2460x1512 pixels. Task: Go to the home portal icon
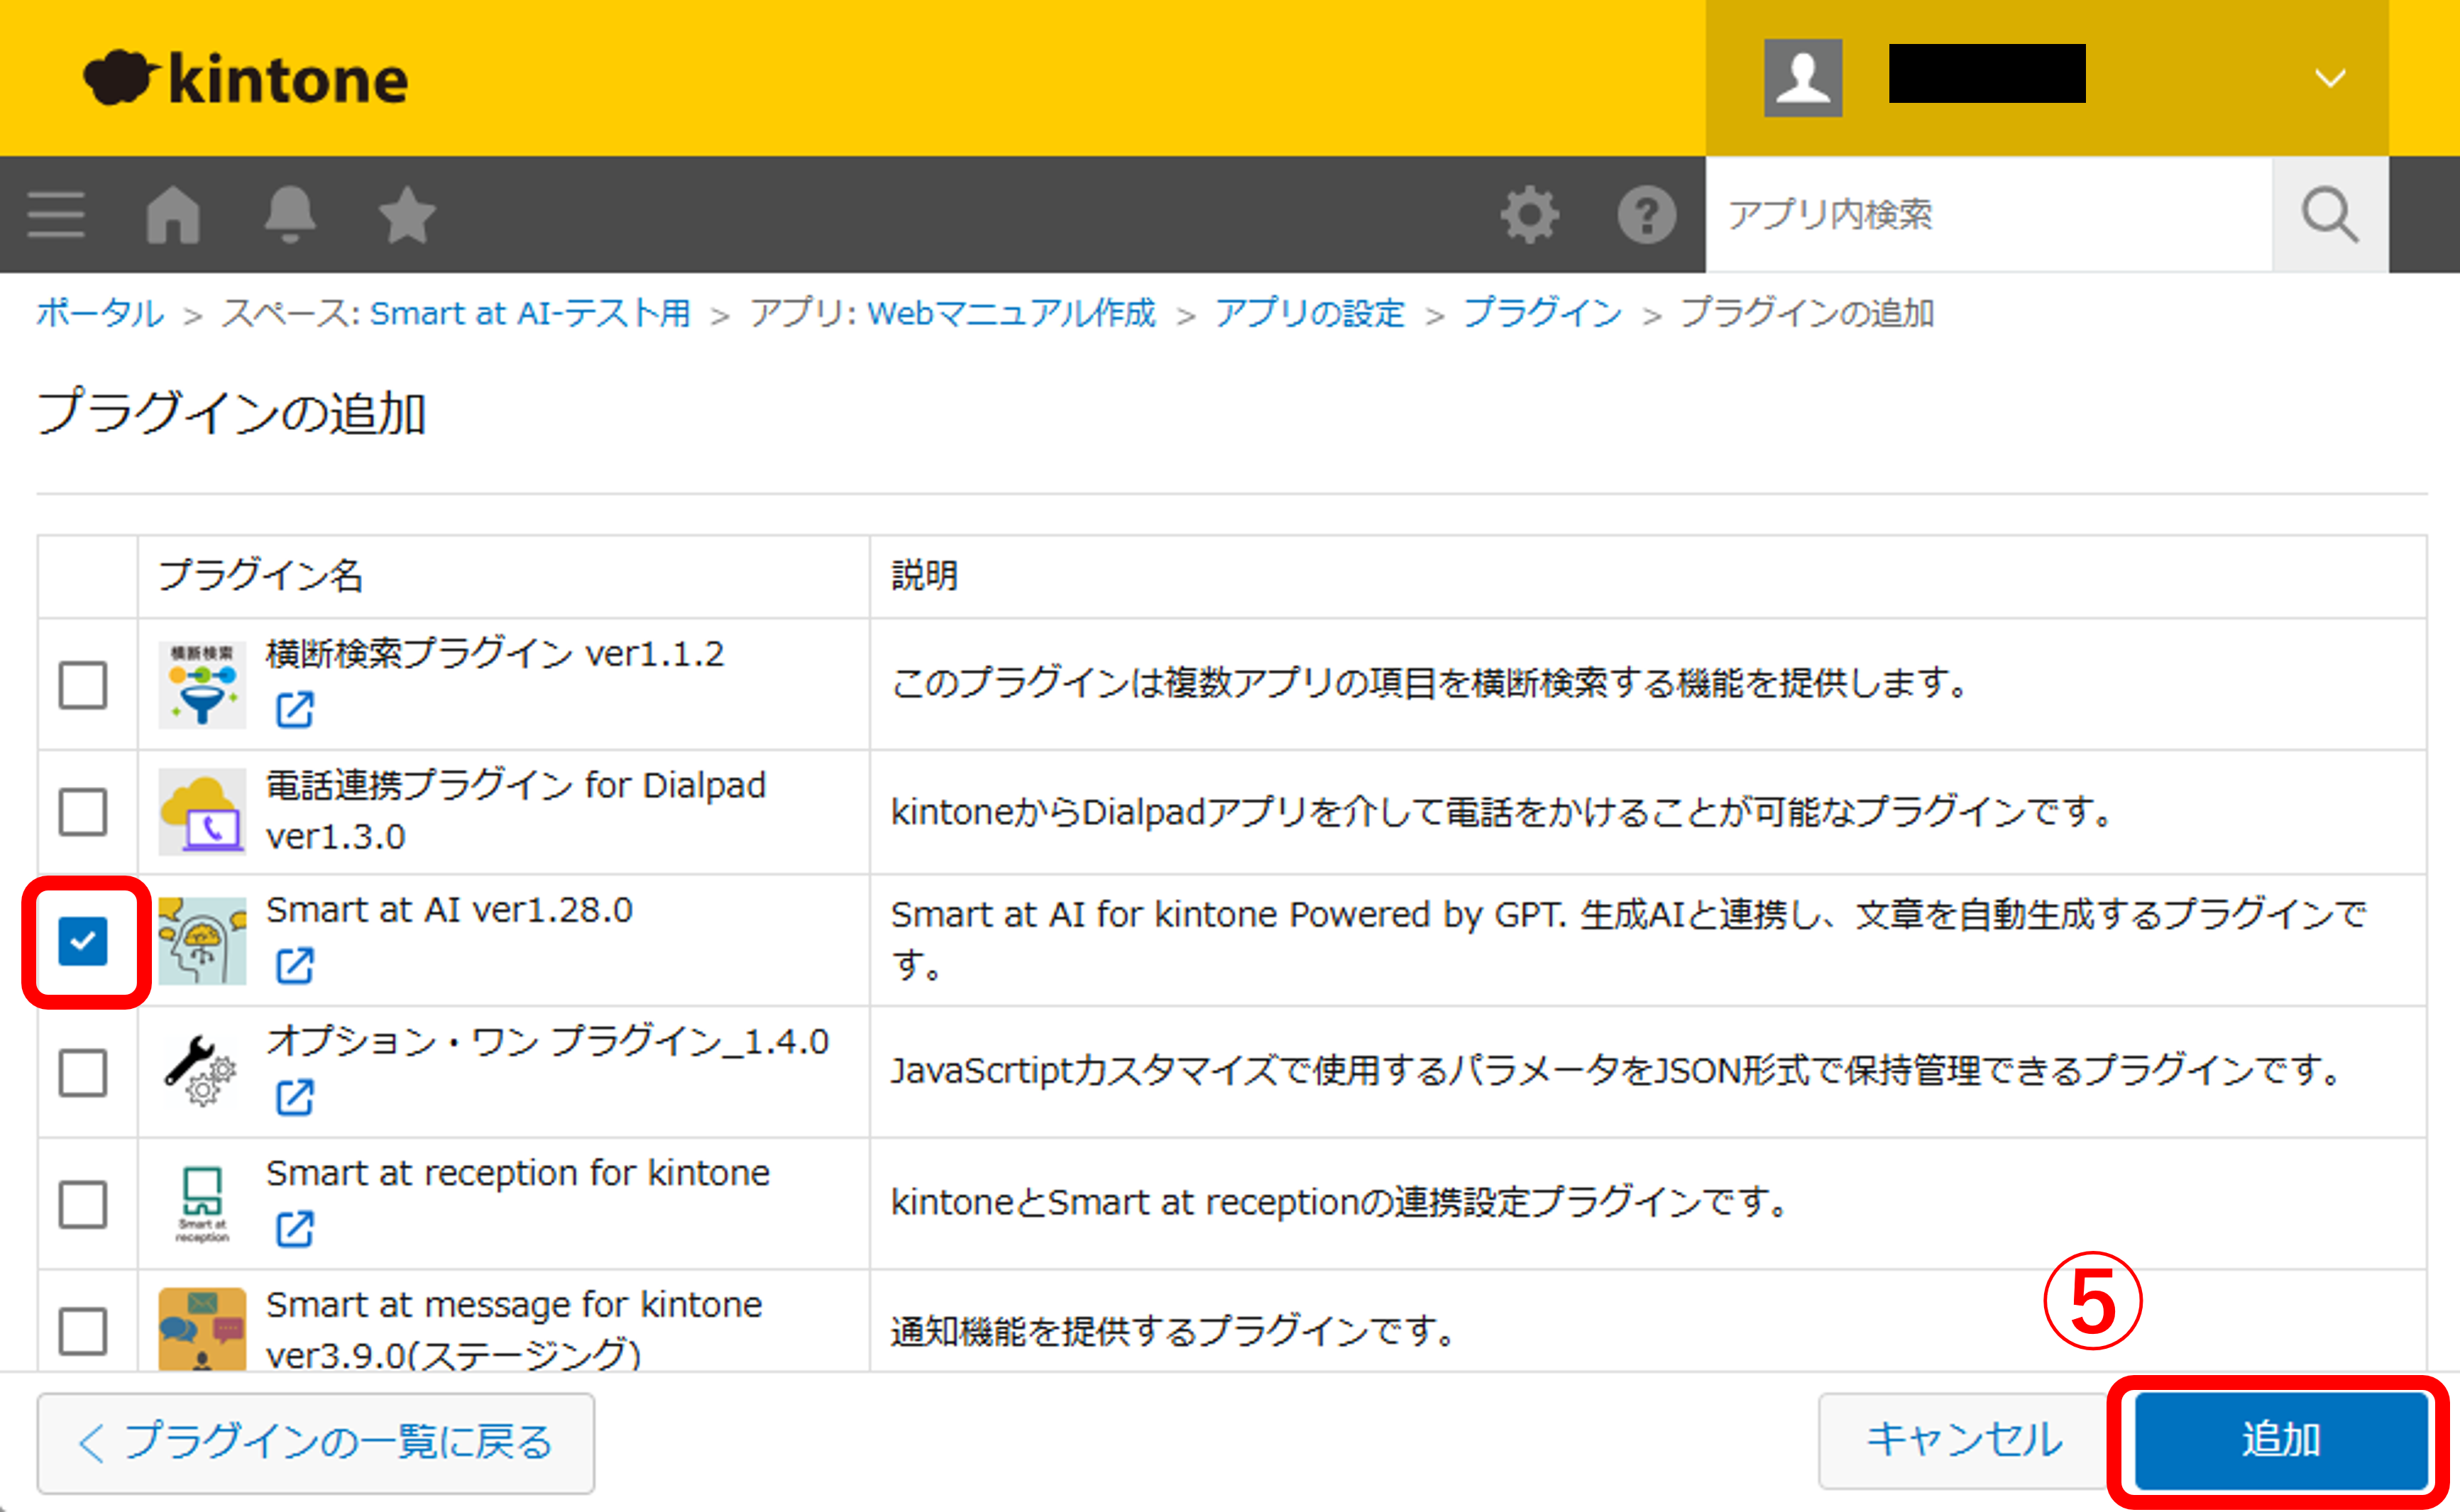tap(173, 214)
